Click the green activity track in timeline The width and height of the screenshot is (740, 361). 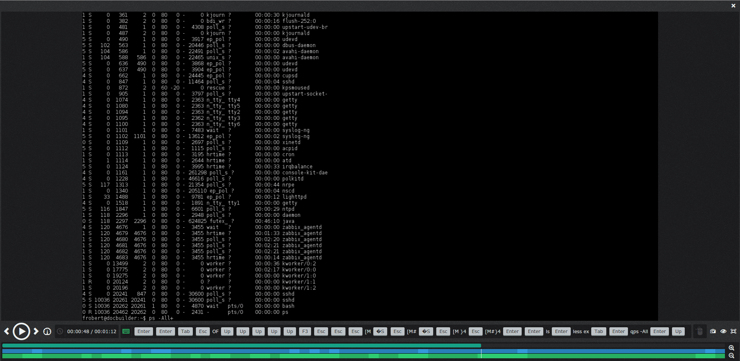363,356
